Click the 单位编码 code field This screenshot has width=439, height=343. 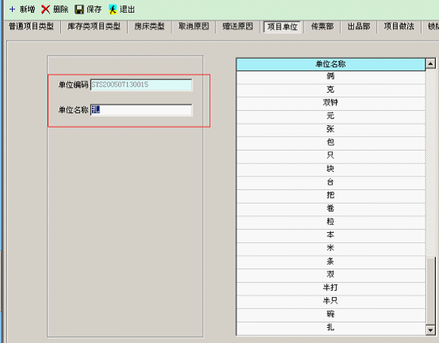141,85
